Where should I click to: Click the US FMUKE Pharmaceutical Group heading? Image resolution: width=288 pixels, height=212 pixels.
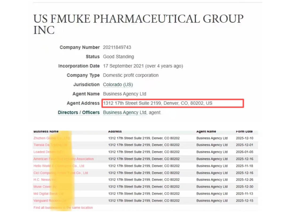pos(138,24)
